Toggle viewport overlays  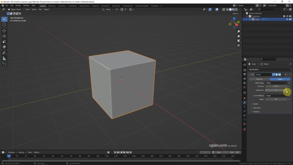217,9
